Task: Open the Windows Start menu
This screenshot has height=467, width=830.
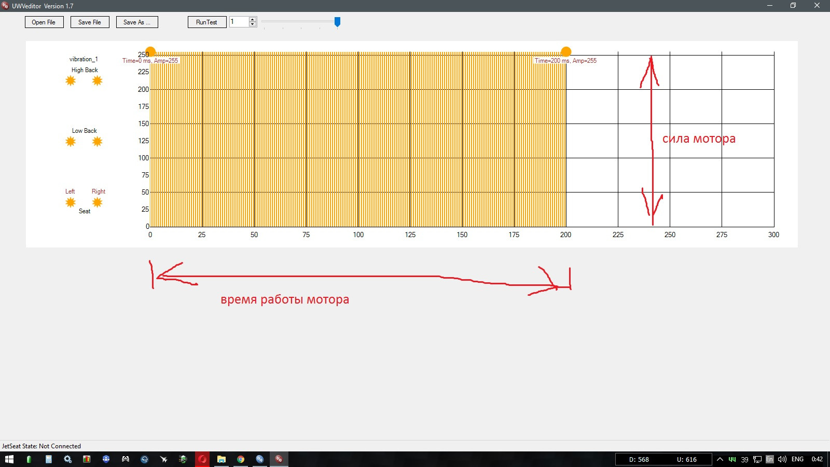Action: [9, 459]
